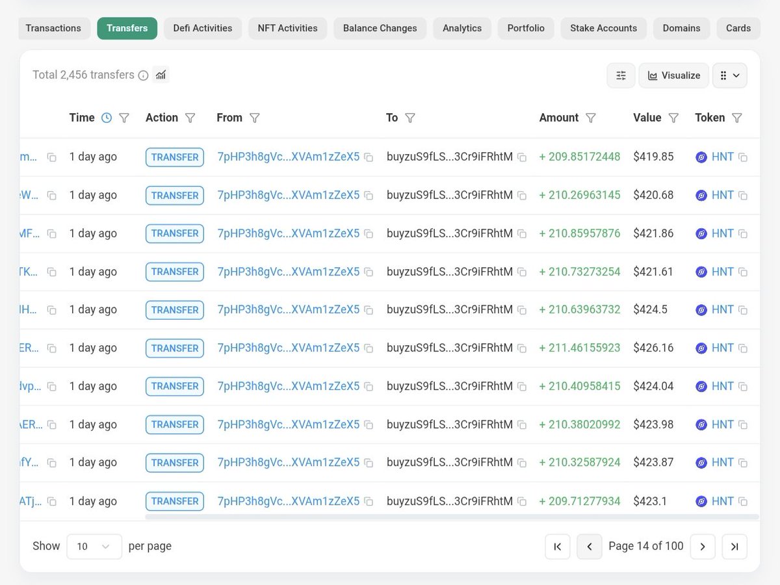Toggle time format clock icon

[107, 118]
